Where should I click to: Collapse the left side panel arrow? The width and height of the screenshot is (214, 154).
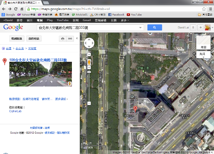pyautogui.click(x=77, y=38)
